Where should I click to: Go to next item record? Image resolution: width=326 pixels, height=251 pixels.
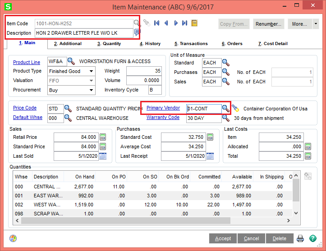pyautogui.click(x=176, y=23)
